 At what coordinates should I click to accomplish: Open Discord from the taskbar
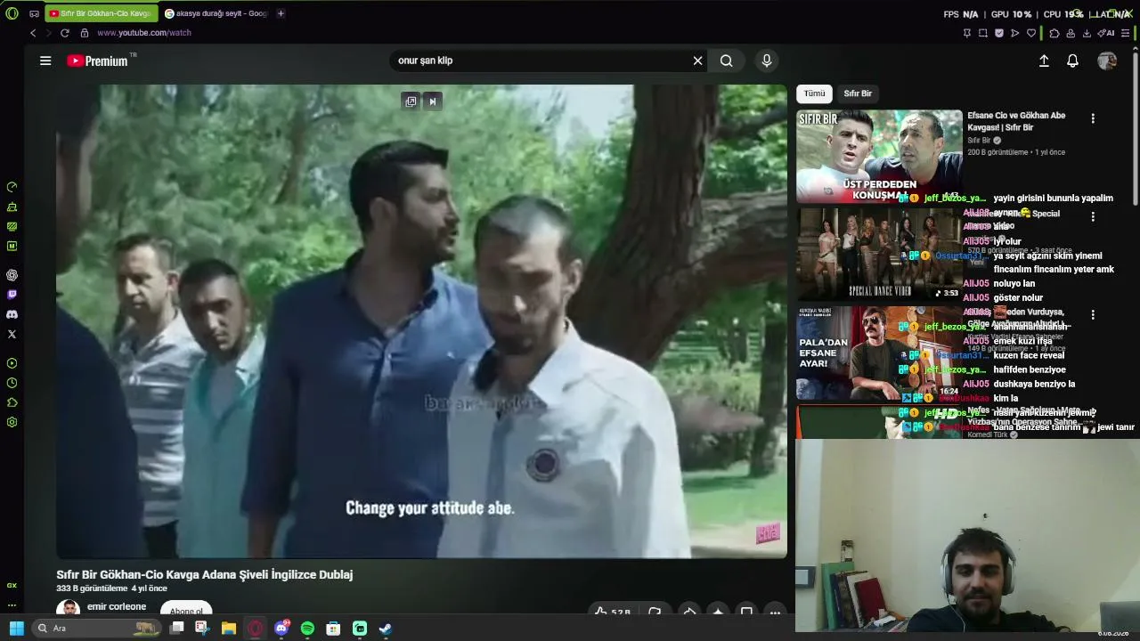(281, 629)
